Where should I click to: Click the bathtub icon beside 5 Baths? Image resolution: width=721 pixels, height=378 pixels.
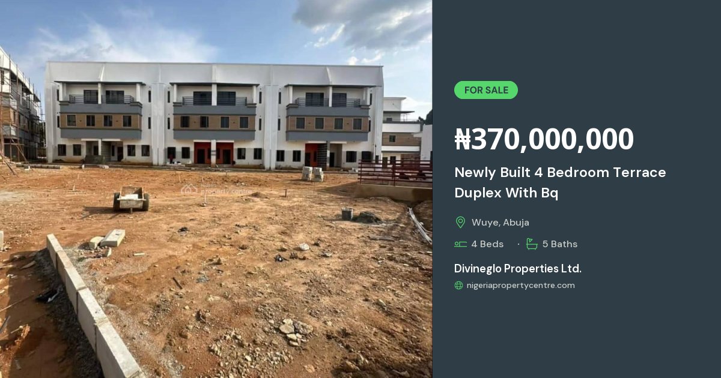pyautogui.click(x=532, y=244)
